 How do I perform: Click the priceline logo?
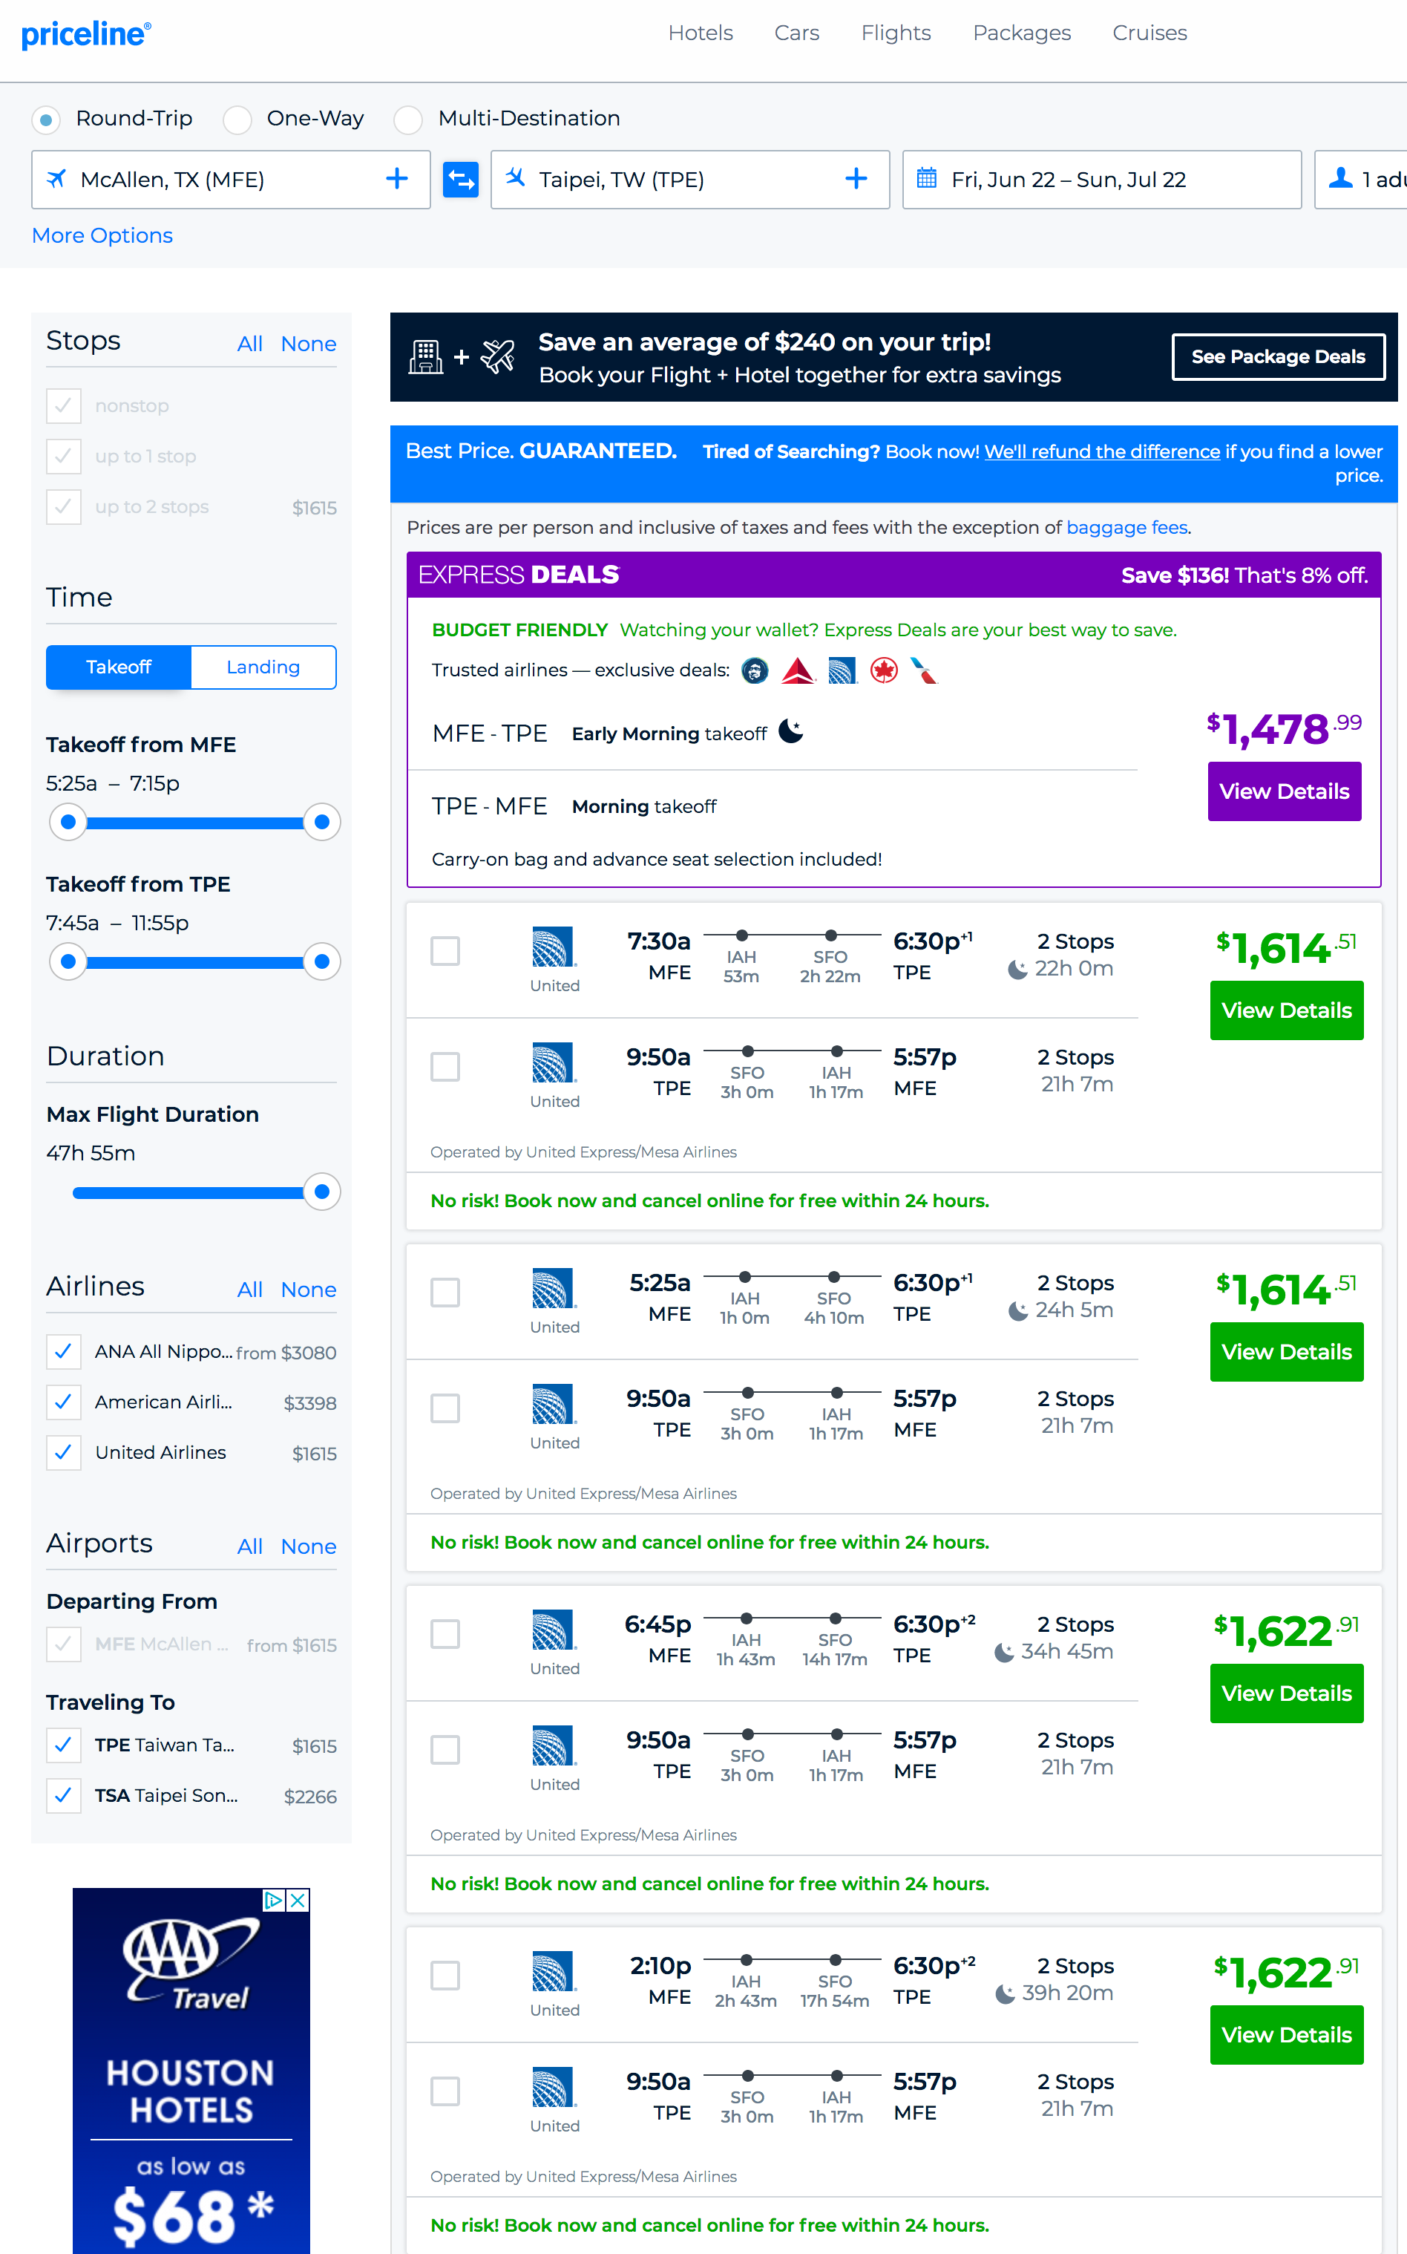click(85, 33)
